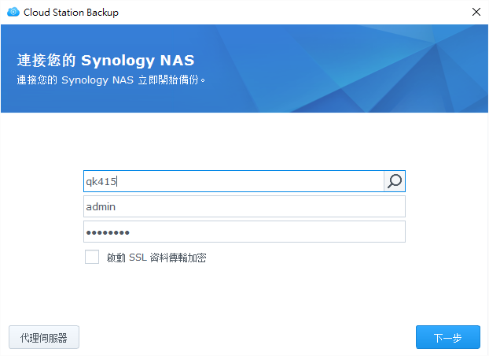
Task: Click on the qk415 text in address box
Action: point(101,181)
